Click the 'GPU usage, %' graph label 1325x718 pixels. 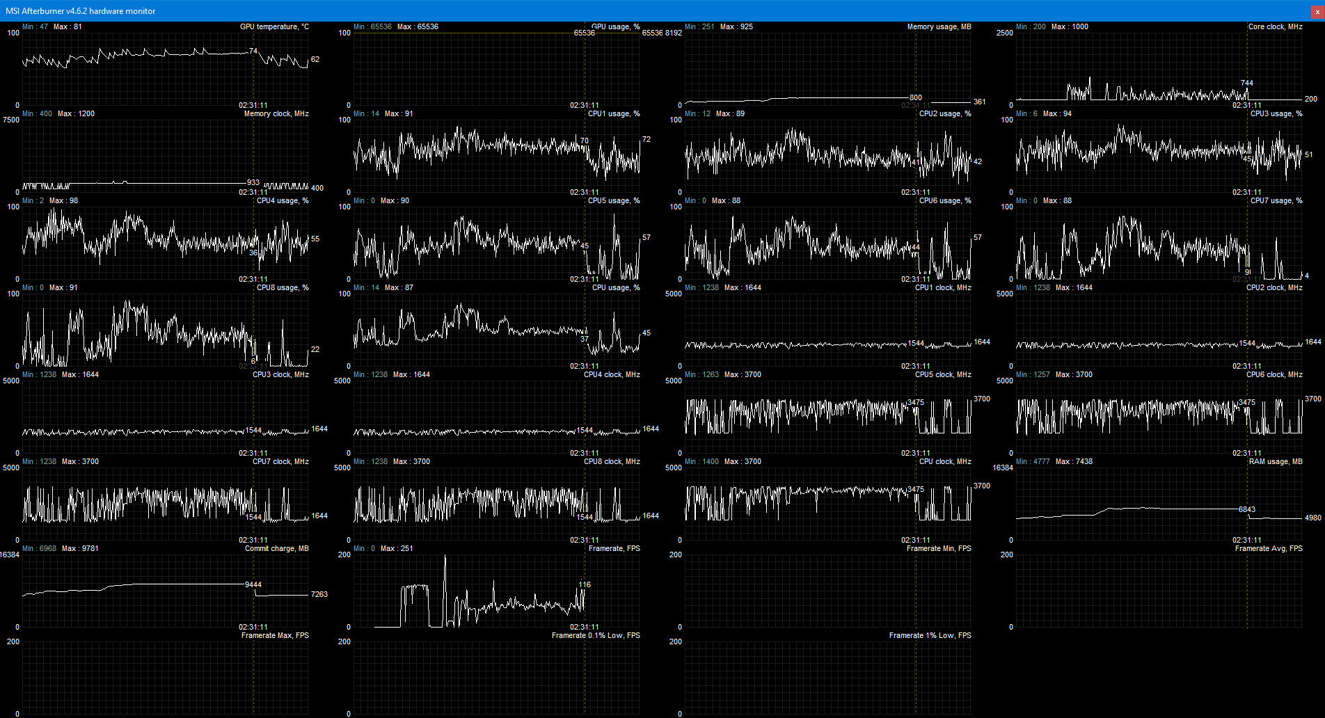615,26
